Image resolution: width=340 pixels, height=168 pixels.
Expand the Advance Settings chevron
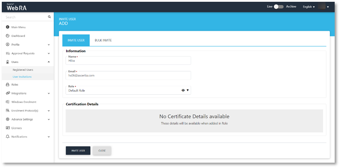48,120
